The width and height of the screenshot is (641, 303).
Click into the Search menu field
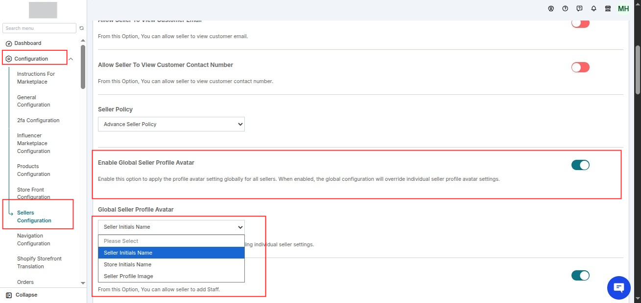40,28
